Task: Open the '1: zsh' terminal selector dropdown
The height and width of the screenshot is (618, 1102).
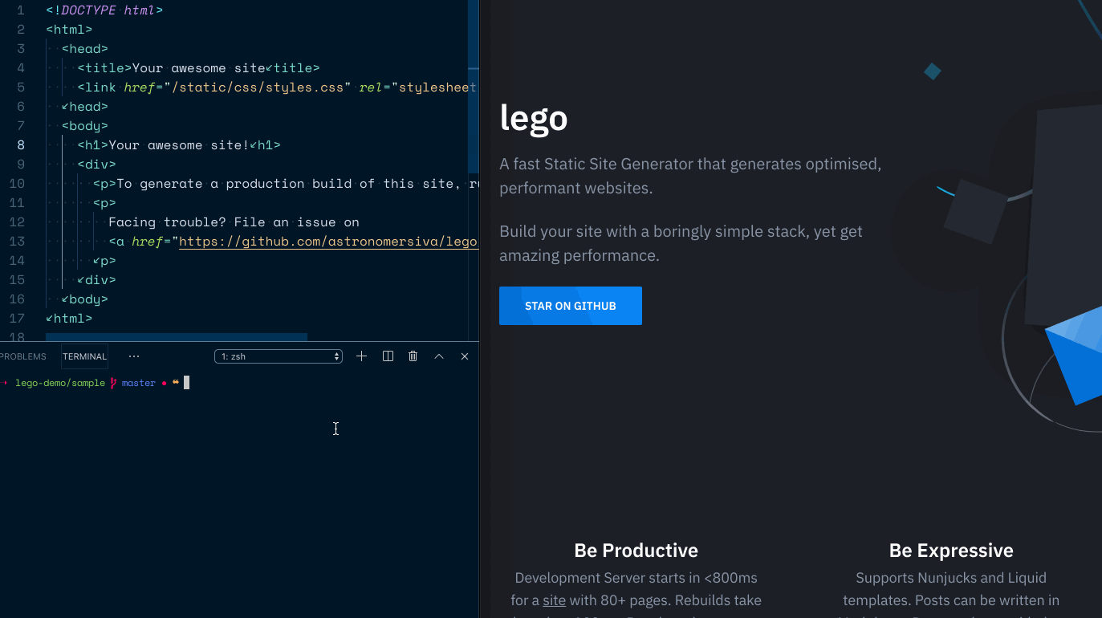Action: (279, 356)
